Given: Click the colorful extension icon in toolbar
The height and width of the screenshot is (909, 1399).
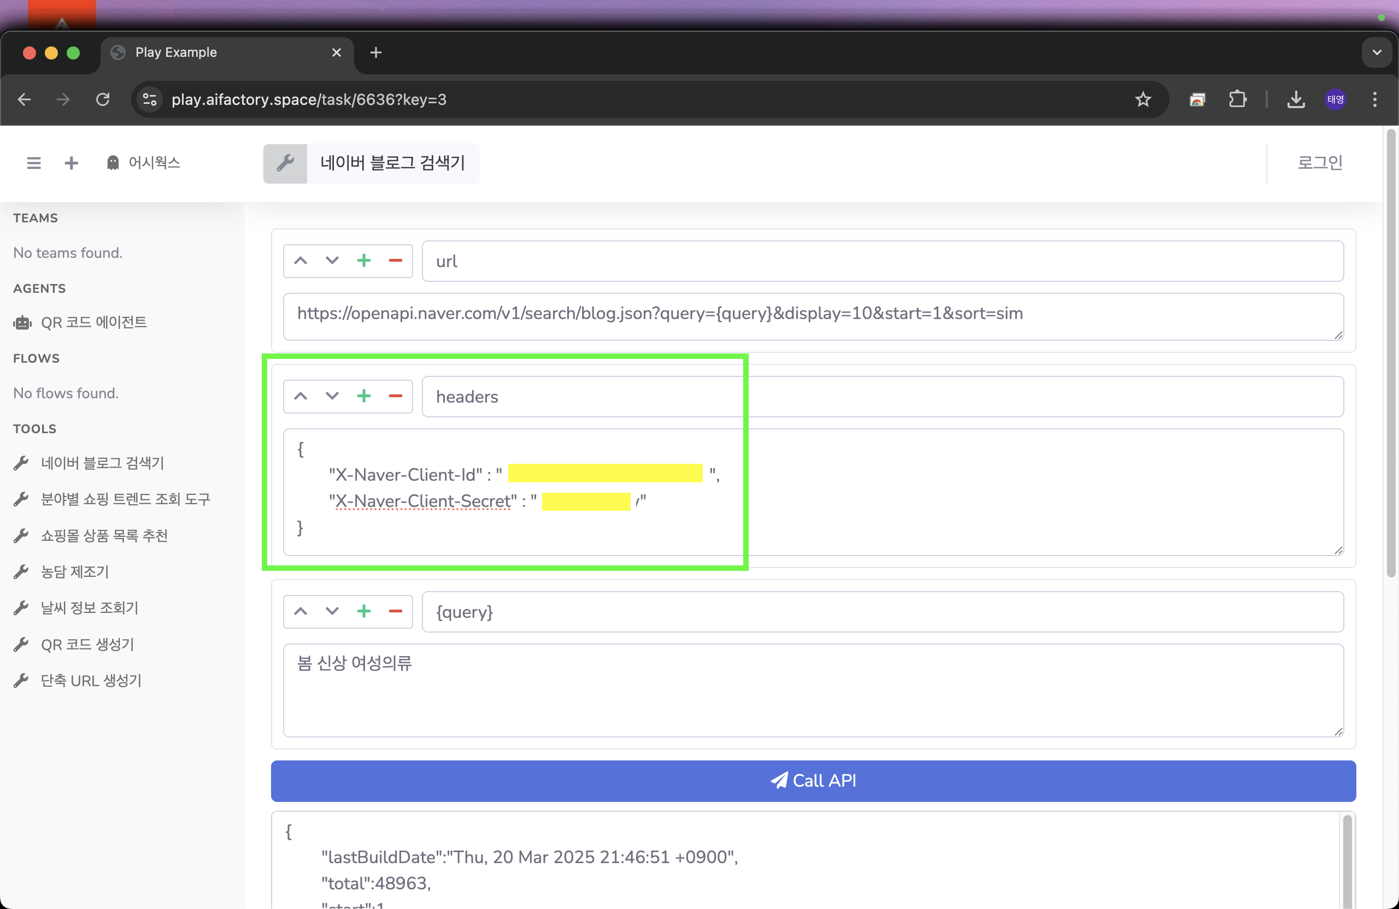Looking at the screenshot, I should pyautogui.click(x=1197, y=99).
